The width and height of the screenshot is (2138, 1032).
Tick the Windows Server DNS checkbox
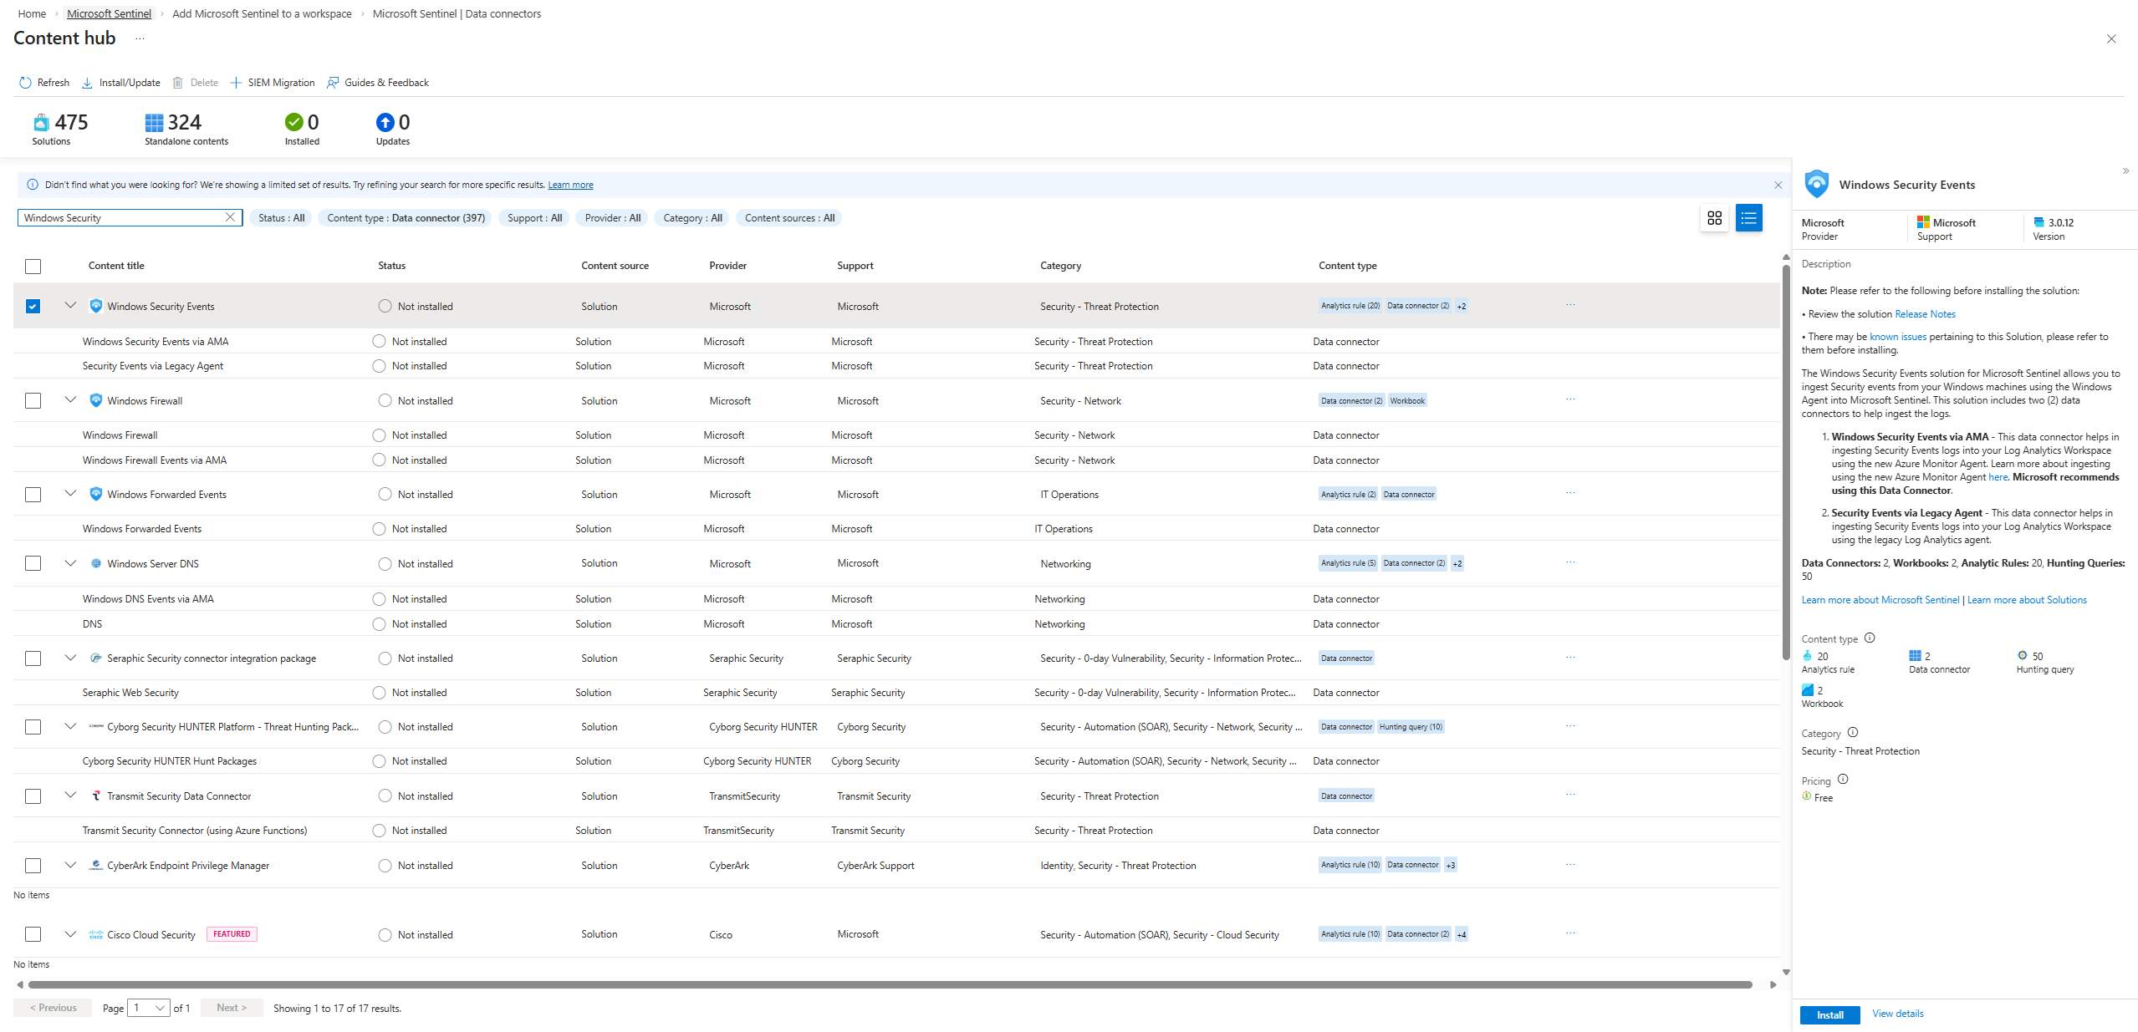tap(33, 564)
